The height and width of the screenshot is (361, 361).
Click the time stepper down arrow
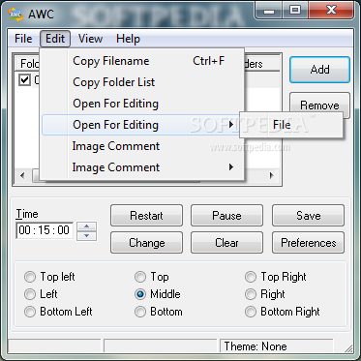(x=86, y=235)
